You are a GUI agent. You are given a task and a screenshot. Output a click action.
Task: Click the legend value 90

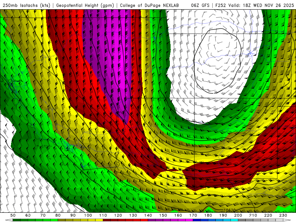(73, 215)
